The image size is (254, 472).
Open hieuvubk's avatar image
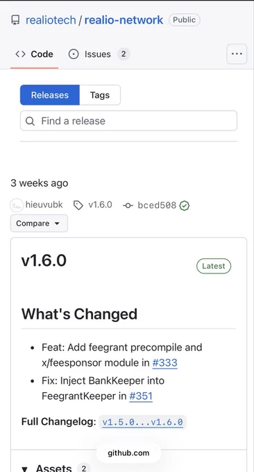[x=17, y=205]
